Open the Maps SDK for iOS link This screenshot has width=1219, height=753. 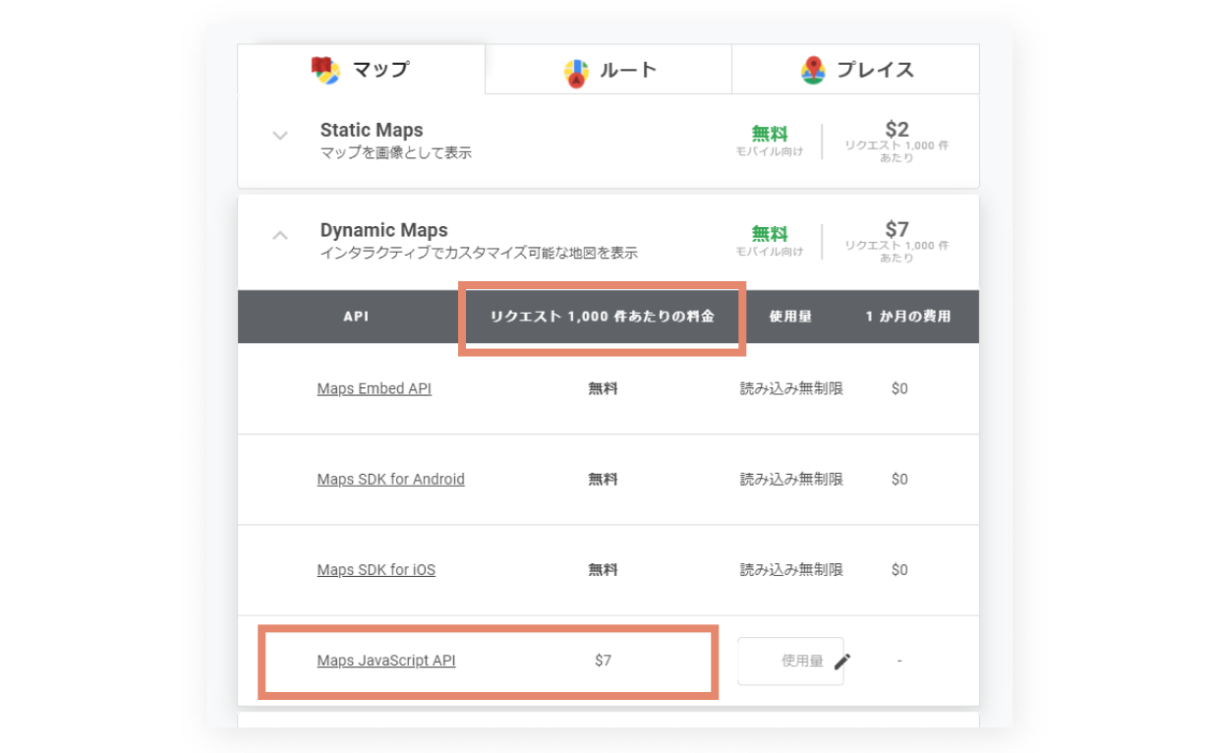pos(376,570)
